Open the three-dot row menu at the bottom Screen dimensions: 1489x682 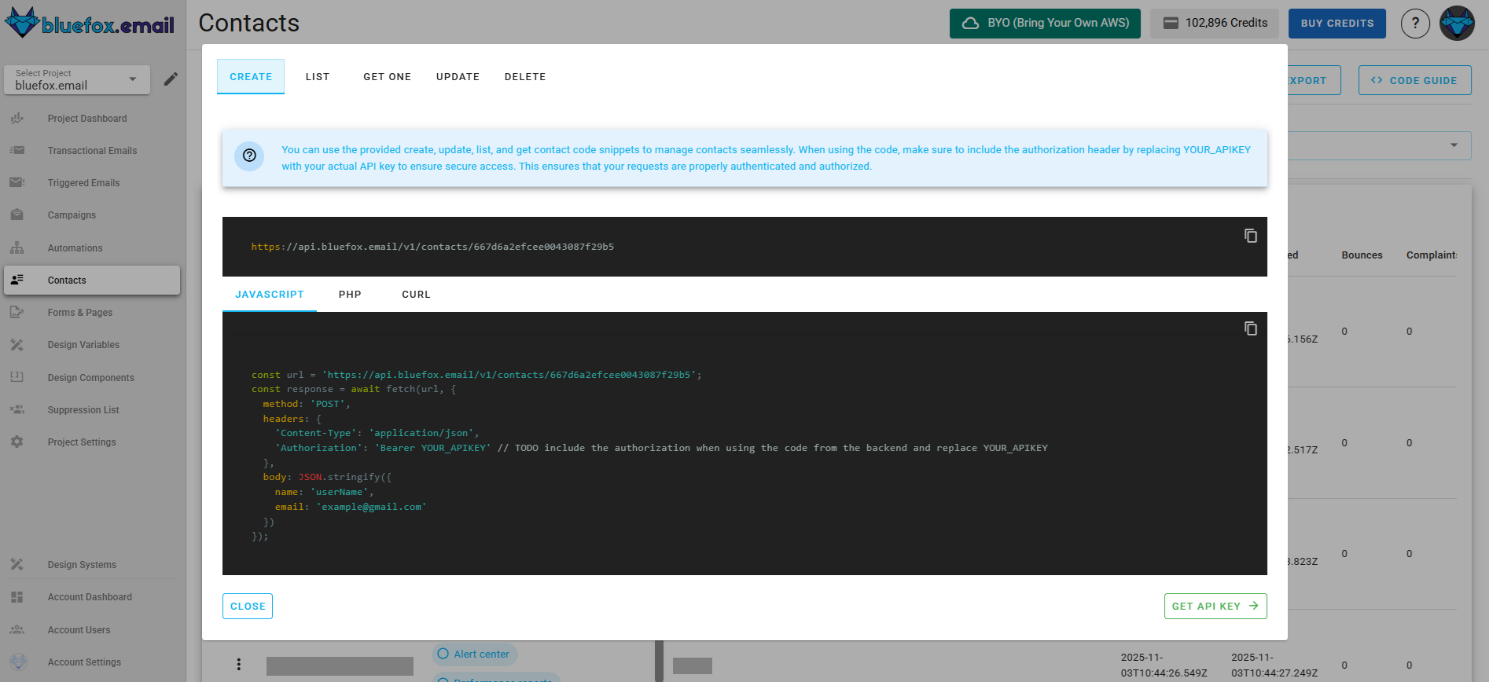pyautogui.click(x=239, y=664)
